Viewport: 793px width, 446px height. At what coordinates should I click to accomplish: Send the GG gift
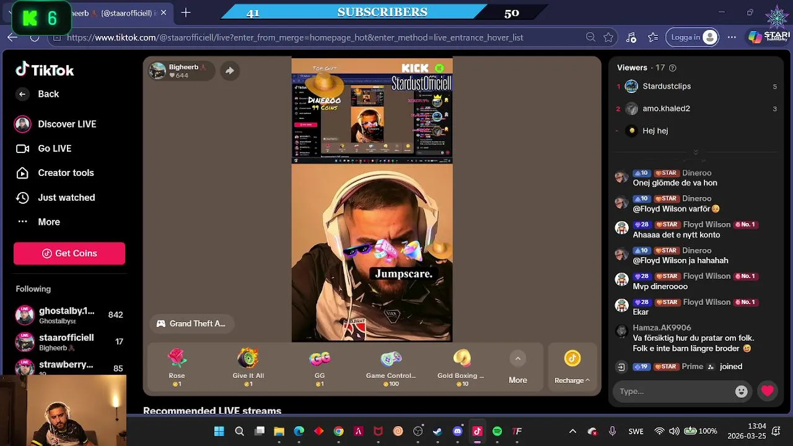(320, 367)
